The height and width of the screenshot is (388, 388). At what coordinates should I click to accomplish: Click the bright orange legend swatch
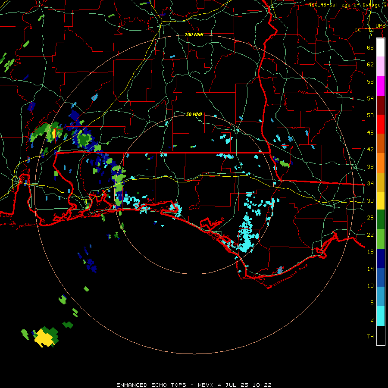[381, 163]
